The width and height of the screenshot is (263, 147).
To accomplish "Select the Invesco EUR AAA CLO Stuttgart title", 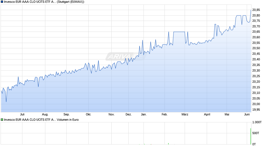I will tap(44, 2).
